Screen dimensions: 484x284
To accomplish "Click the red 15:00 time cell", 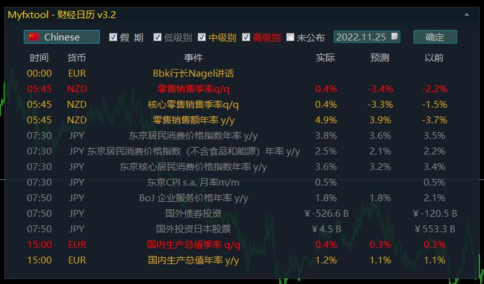I will pos(39,245).
